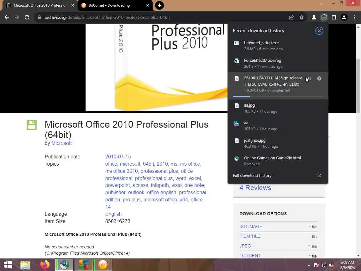Image resolution: width=361 pixels, height=271 pixels.
Task: Click the 'aa' 105 KB download entry
Action: 278,125
